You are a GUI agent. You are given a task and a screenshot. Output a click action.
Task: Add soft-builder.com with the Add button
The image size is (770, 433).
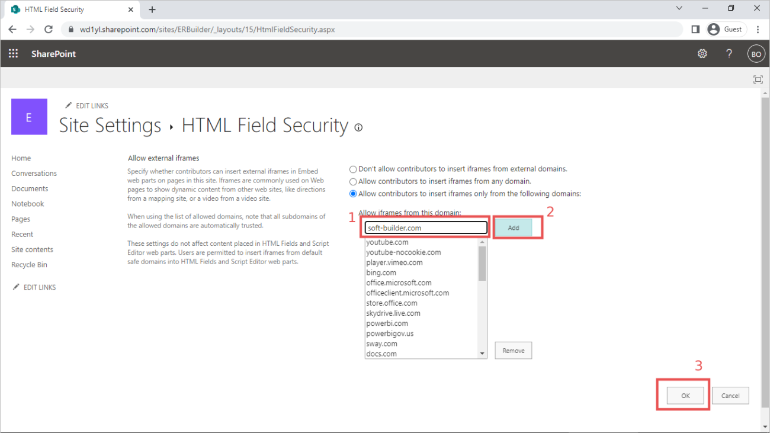513,227
